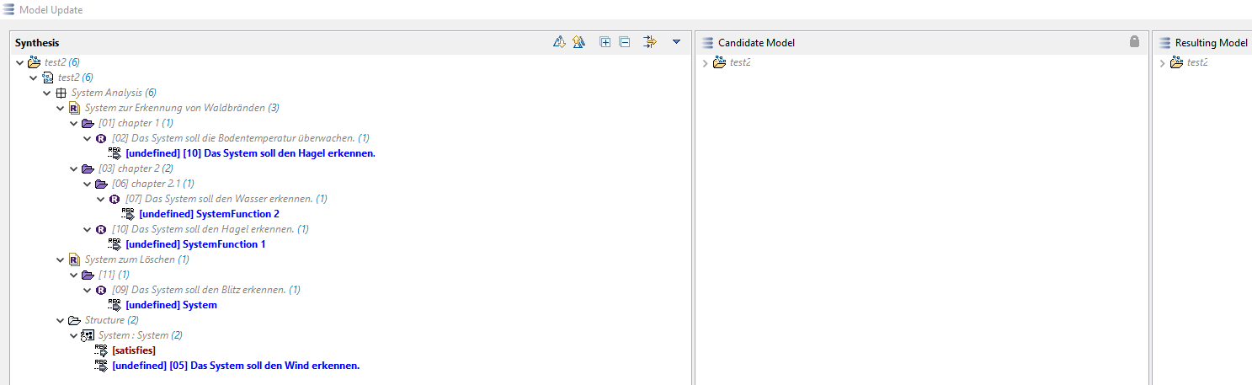The height and width of the screenshot is (385, 1252).
Task: Expand test2 in Candidate Model panel
Action: point(706,62)
